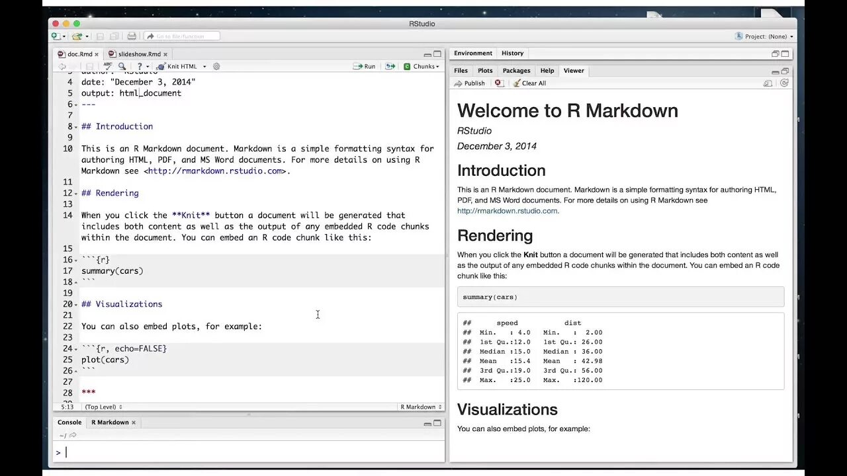Screen dimensions: 847x476
Task: Expand the recent files dropdown arrow
Action: pyautogui.click(x=87, y=36)
